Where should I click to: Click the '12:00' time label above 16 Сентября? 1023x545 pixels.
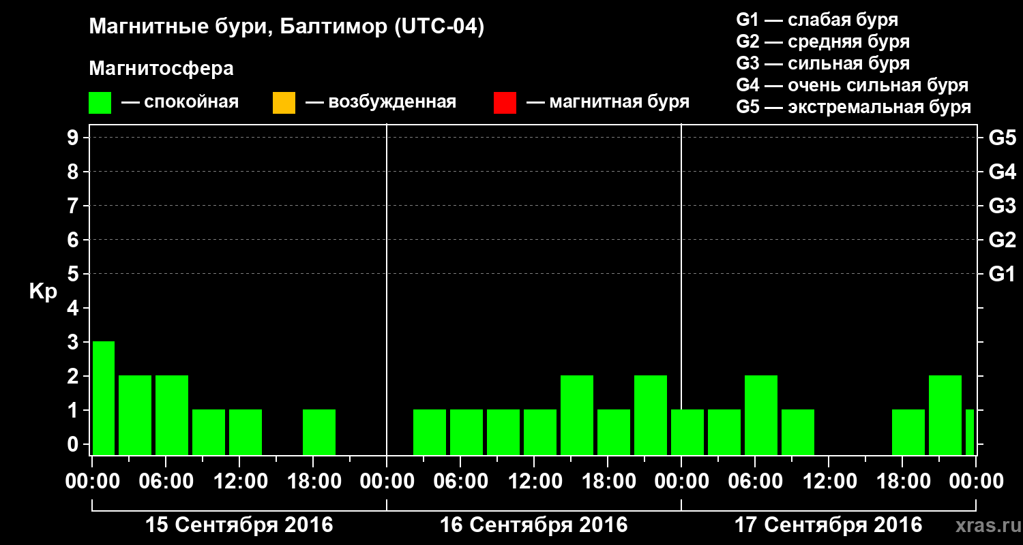point(534,482)
